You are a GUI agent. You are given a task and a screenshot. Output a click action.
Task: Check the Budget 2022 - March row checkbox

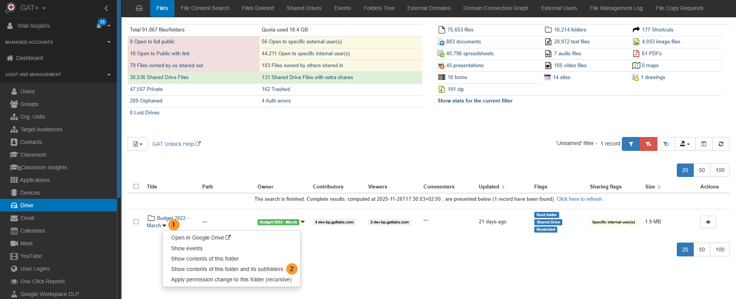pyautogui.click(x=136, y=222)
